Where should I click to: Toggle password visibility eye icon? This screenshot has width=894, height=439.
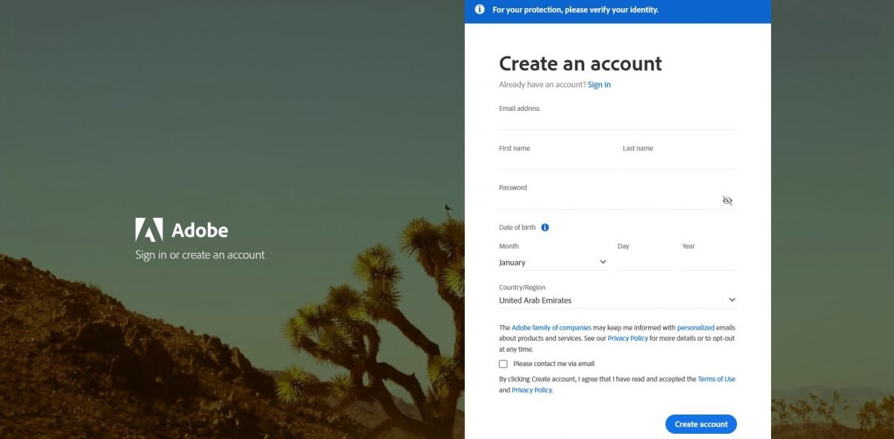coord(727,200)
